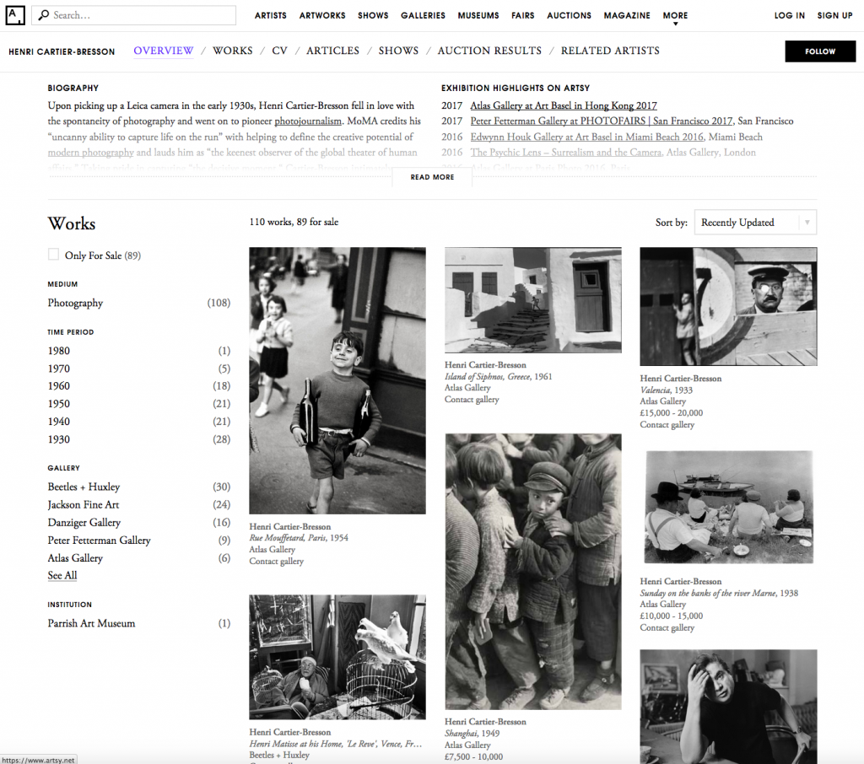Image resolution: width=864 pixels, height=764 pixels.
Task: Filter works by 1930 time period
Action: [x=139, y=439]
